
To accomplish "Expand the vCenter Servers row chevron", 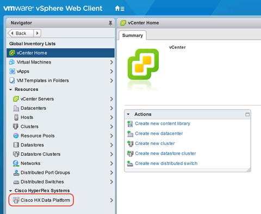I will point(111,99).
